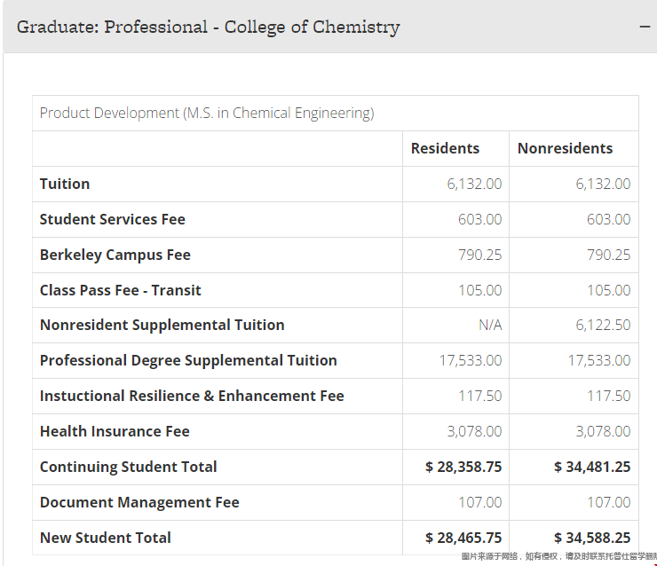
Task: Select Nonresidents Health Insurance Fee 3,078.00
Action: pyautogui.click(x=603, y=432)
